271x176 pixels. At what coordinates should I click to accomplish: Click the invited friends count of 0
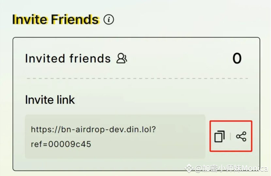coord(237,58)
